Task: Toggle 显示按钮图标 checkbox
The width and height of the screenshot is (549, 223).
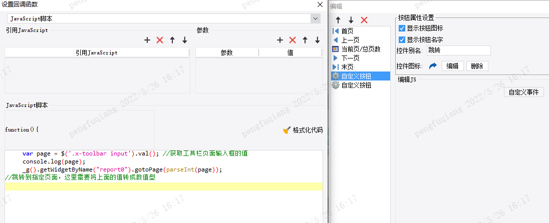Action: [x=402, y=28]
